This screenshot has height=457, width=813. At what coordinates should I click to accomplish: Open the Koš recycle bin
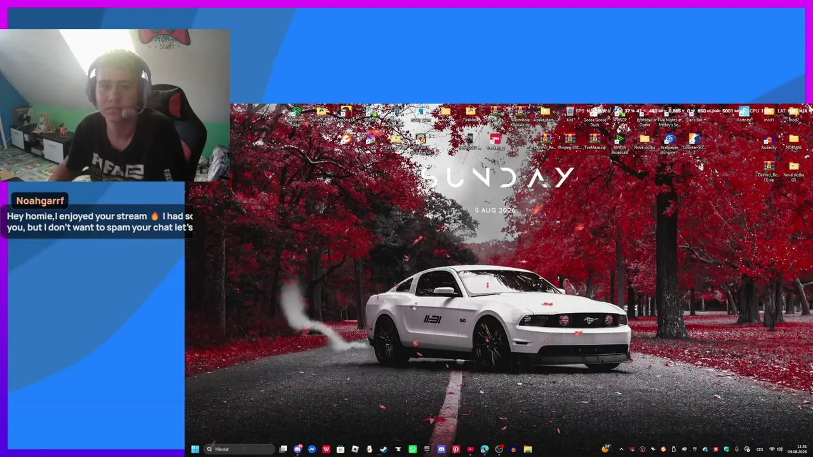coord(570,114)
